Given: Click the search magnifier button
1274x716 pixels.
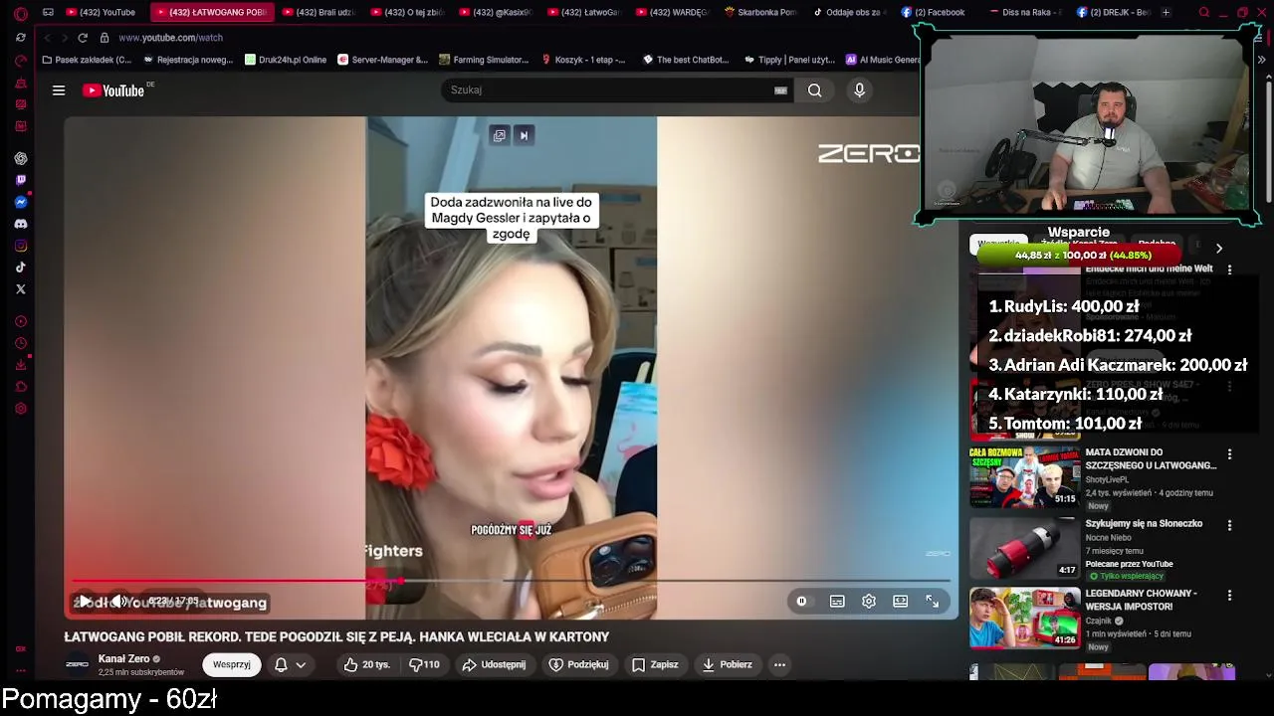Looking at the screenshot, I should click(x=815, y=90).
